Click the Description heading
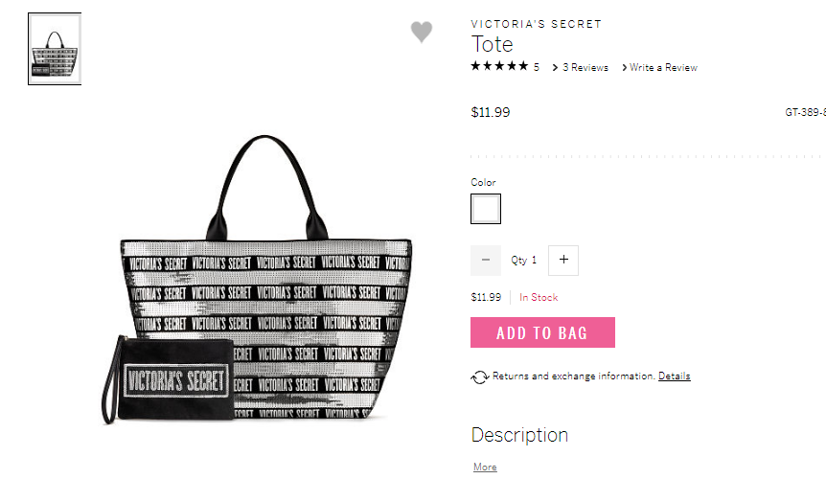 [519, 435]
